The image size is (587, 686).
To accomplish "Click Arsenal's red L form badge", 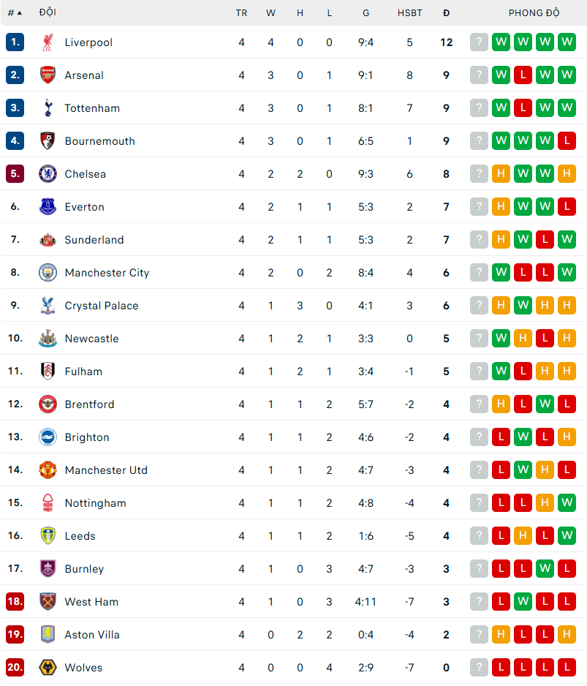I will tap(523, 75).
